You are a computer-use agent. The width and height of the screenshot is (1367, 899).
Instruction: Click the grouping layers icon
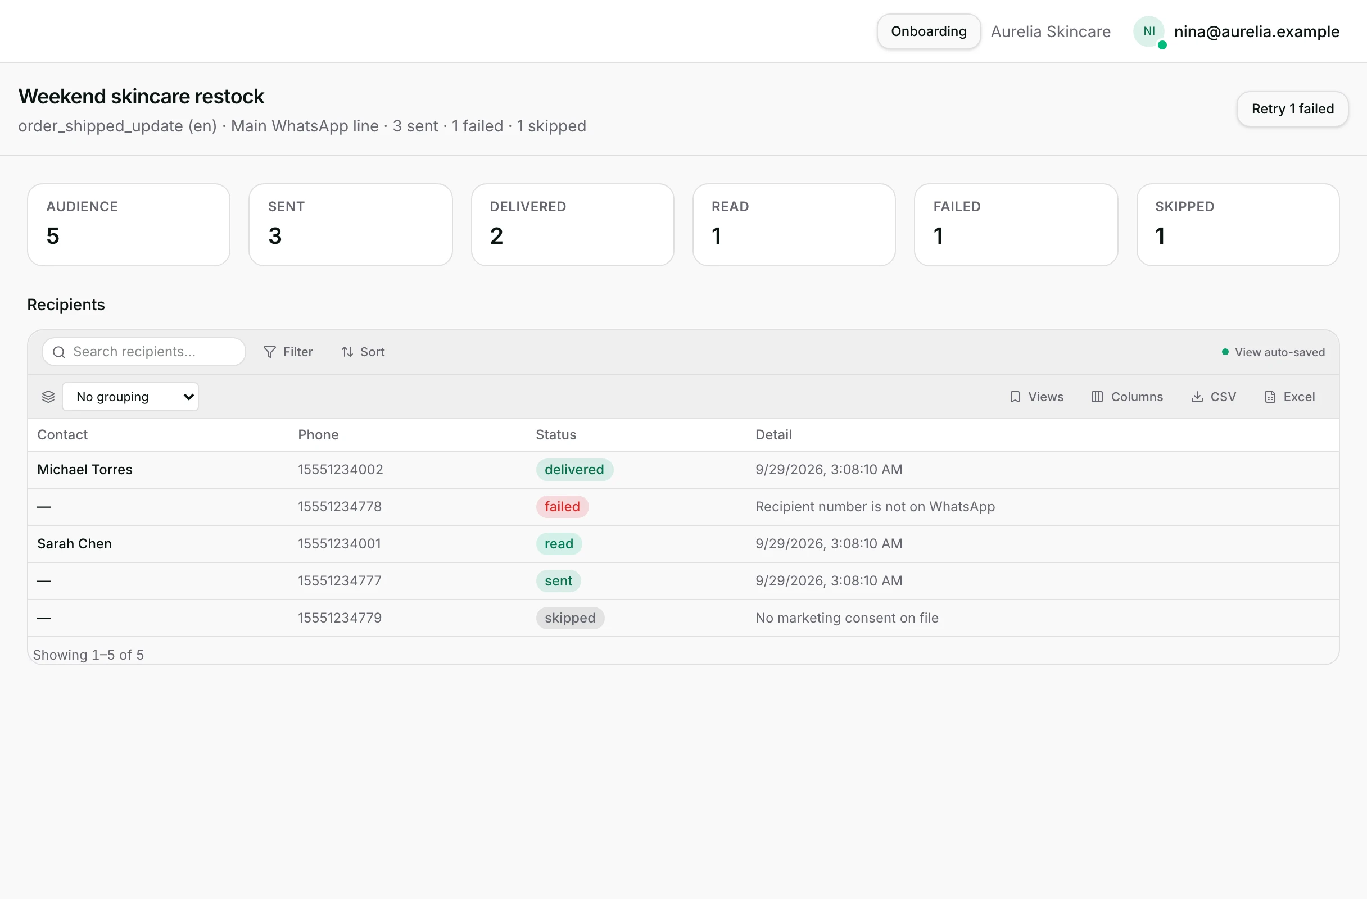click(48, 397)
